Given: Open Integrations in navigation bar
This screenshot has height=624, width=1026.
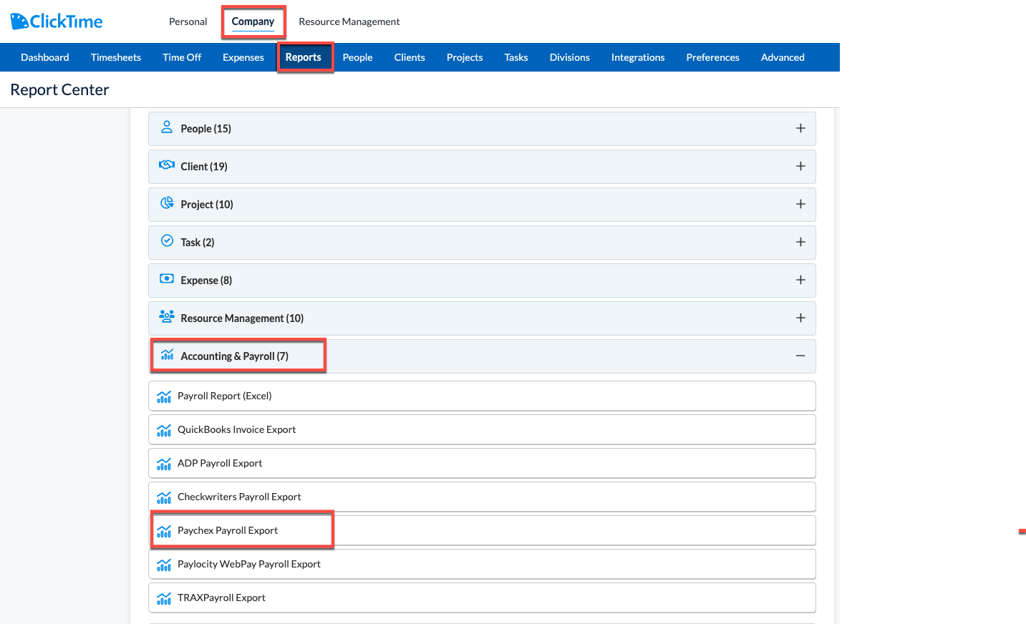Looking at the screenshot, I should (638, 57).
